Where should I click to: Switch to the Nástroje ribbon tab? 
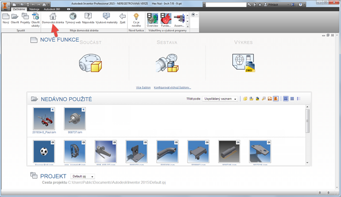[34, 9]
